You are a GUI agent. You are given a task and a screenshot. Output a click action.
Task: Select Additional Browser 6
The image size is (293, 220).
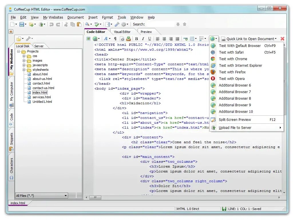(x=247, y=85)
